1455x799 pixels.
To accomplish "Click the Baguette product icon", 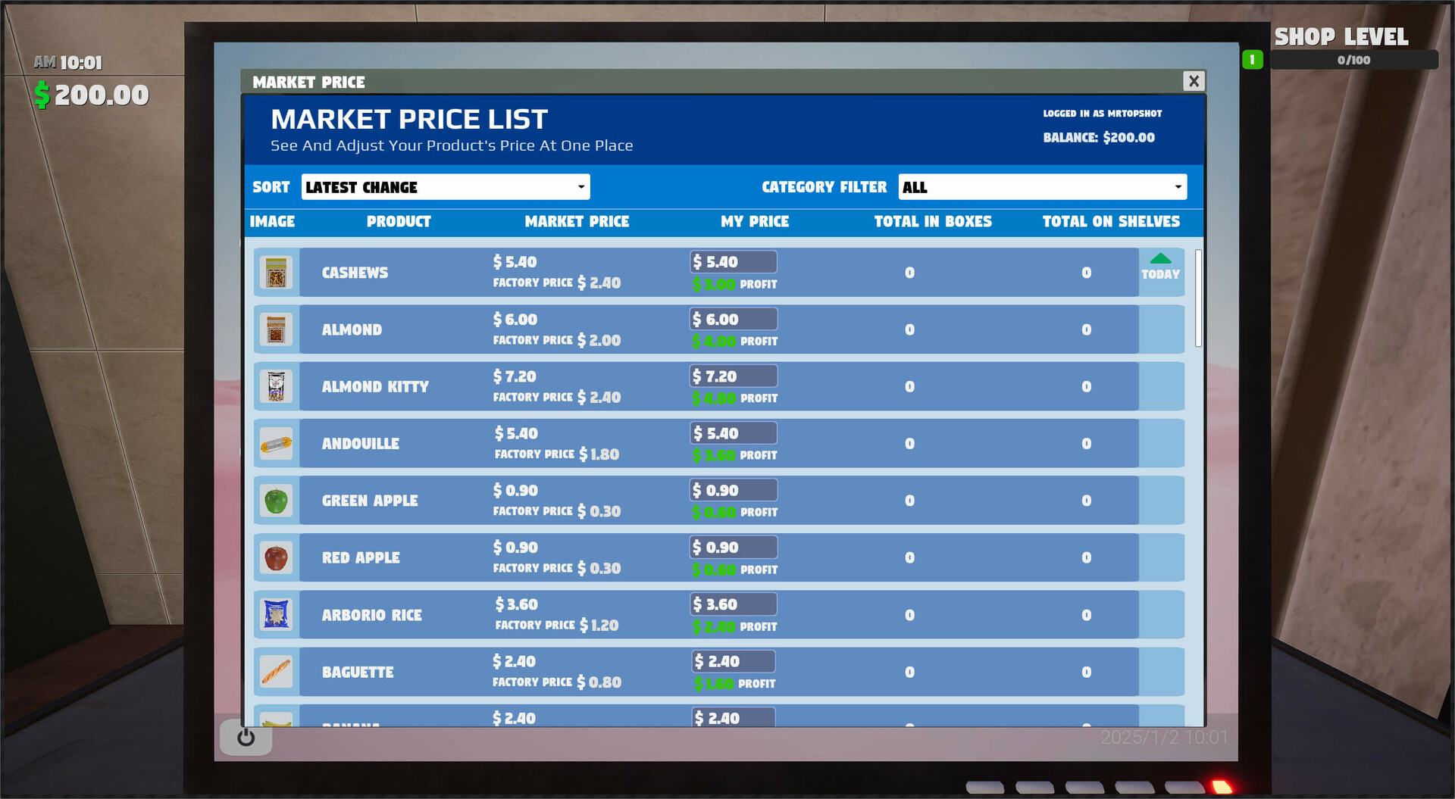I will [276, 673].
